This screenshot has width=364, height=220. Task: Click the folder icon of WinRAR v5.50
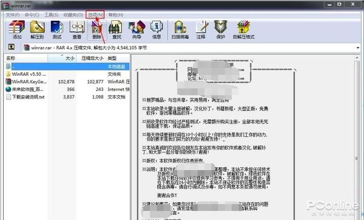(8, 74)
